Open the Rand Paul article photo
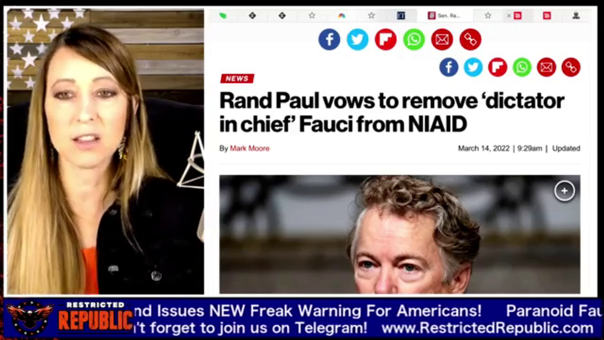Viewport: 604px width, 340px height. [400, 234]
